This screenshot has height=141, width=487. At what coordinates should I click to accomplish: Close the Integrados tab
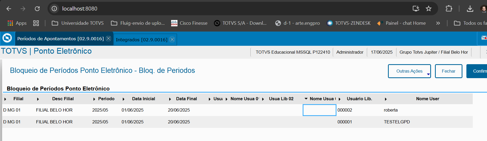(x=172, y=39)
